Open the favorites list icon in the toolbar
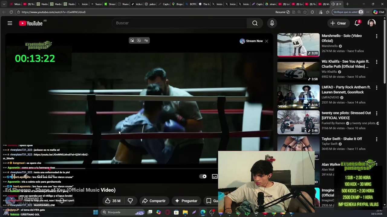The height and width of the screenshot is (217, 387). click(328, 12)
